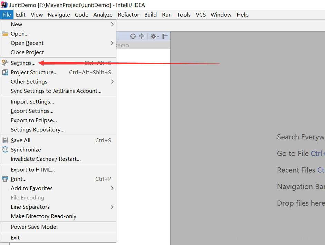The image size is (325, 245).
Task: Expand the Add to Favorites submenu arrow
Action: click(x=112, y=188)
